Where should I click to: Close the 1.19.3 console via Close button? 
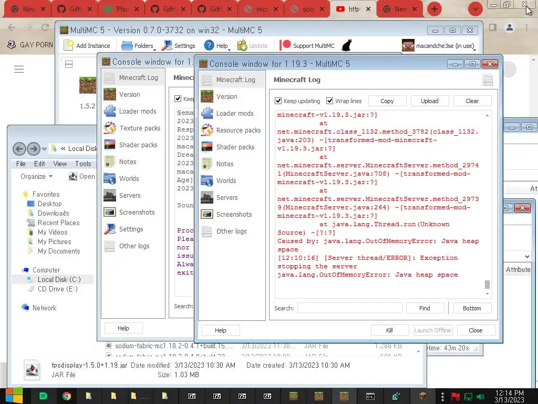pos(475,330)
